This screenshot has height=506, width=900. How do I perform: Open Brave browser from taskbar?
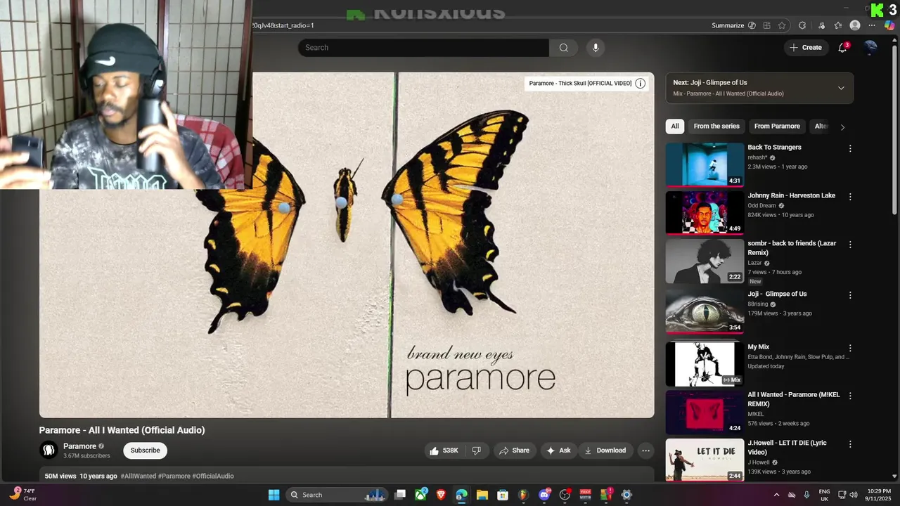[x=441, y=495]
